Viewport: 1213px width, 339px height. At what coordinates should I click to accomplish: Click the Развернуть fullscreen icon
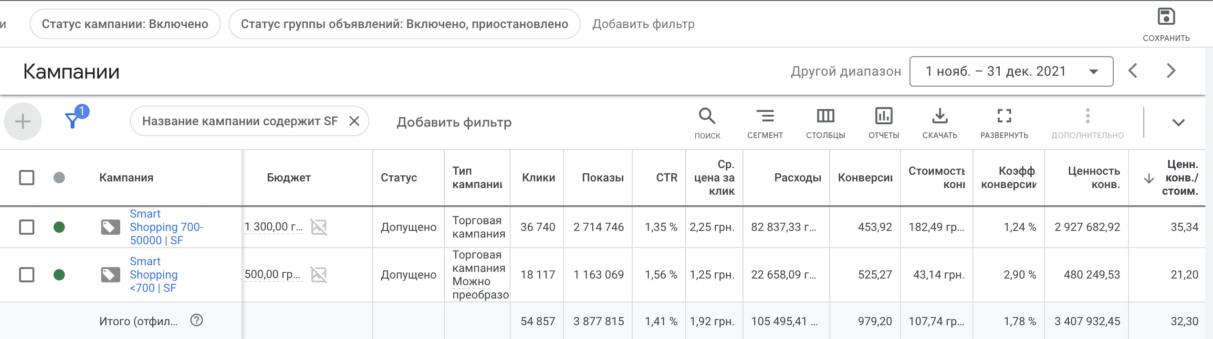click(1004, 116)
